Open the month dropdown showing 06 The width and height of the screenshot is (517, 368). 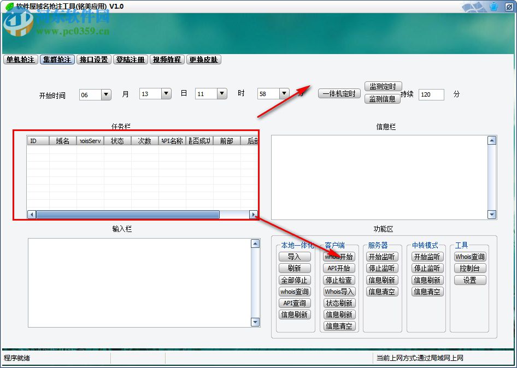click(107, 94)
